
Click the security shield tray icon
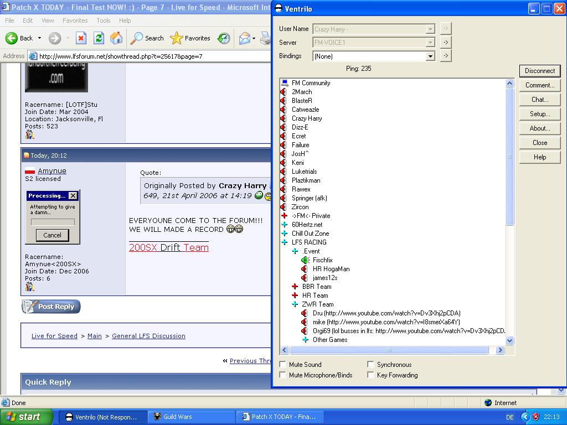[x=536, y=417]
